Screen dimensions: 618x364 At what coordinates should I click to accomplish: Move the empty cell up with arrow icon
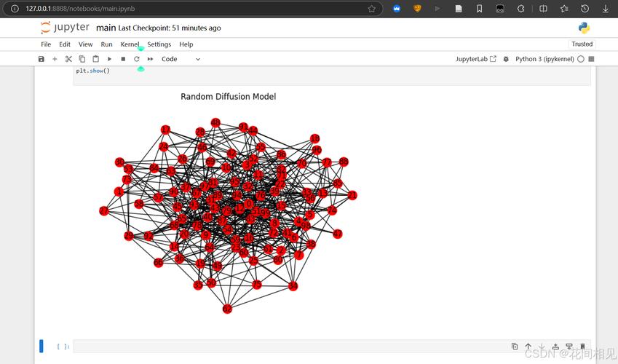(x=528, y=347)
